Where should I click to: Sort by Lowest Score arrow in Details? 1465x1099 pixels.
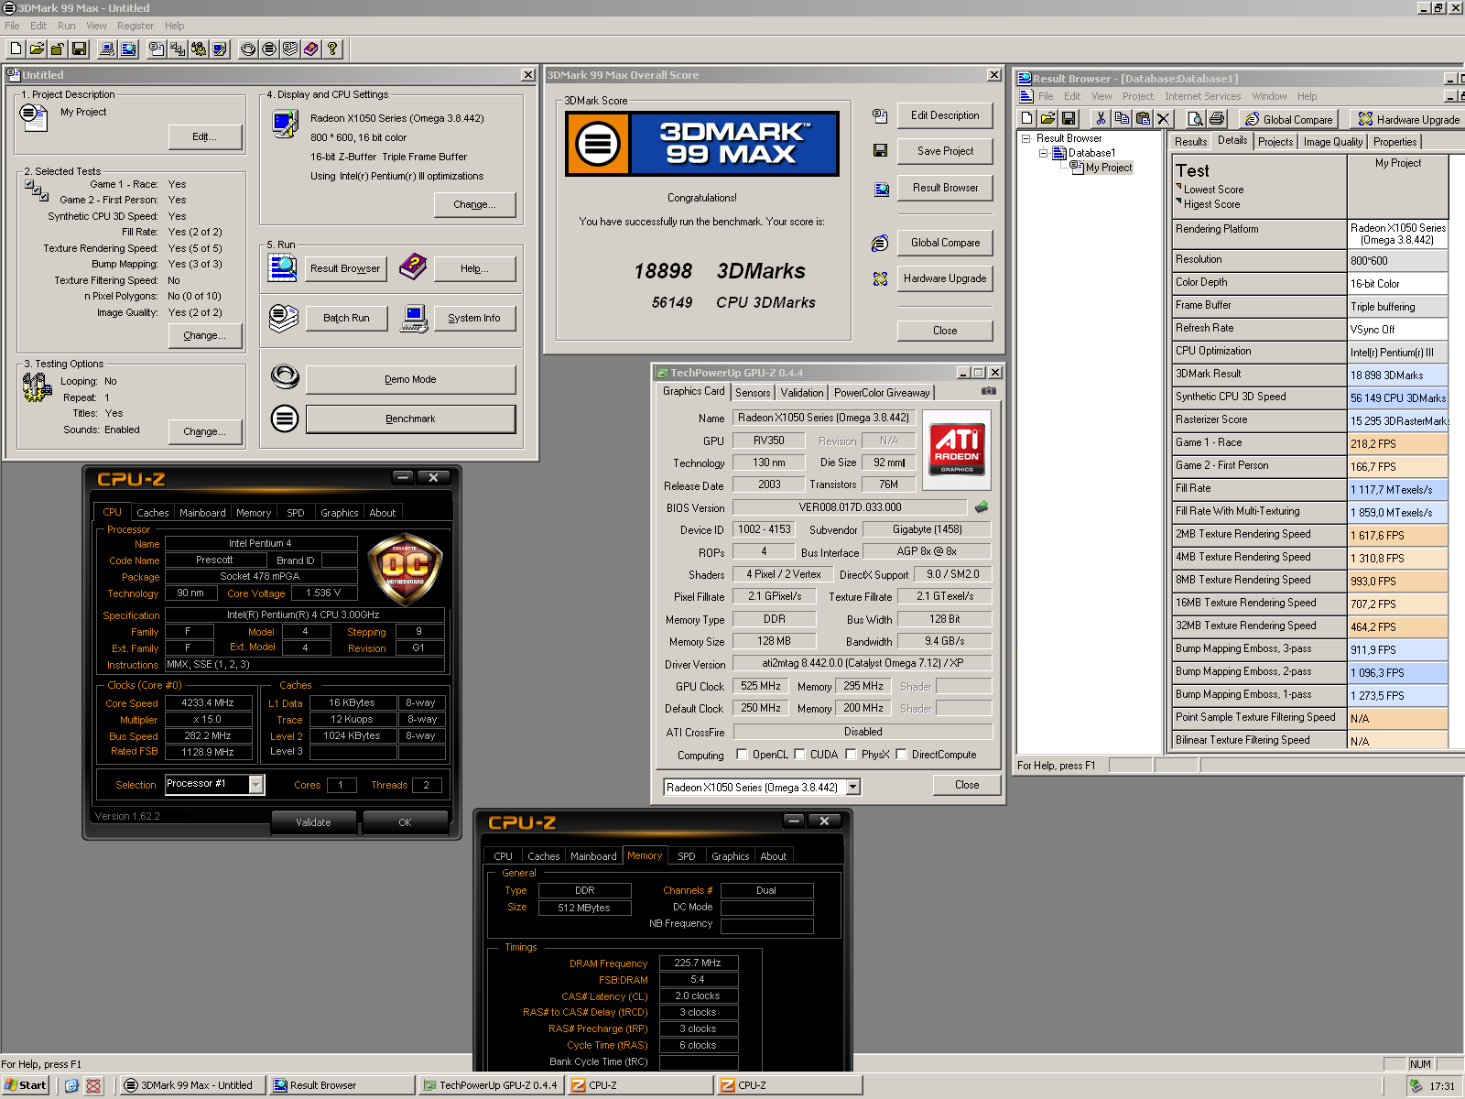click(1178, 187)
